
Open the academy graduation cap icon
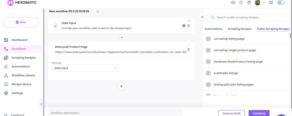coord(233,3)
